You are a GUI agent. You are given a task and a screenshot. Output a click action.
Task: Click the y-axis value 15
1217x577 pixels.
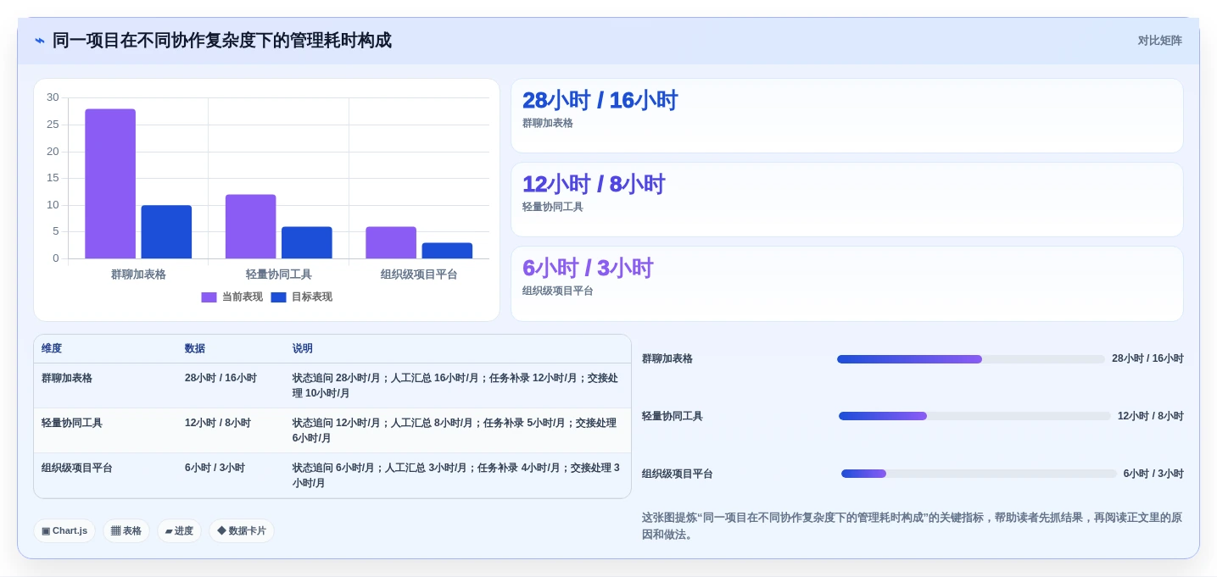53,178
